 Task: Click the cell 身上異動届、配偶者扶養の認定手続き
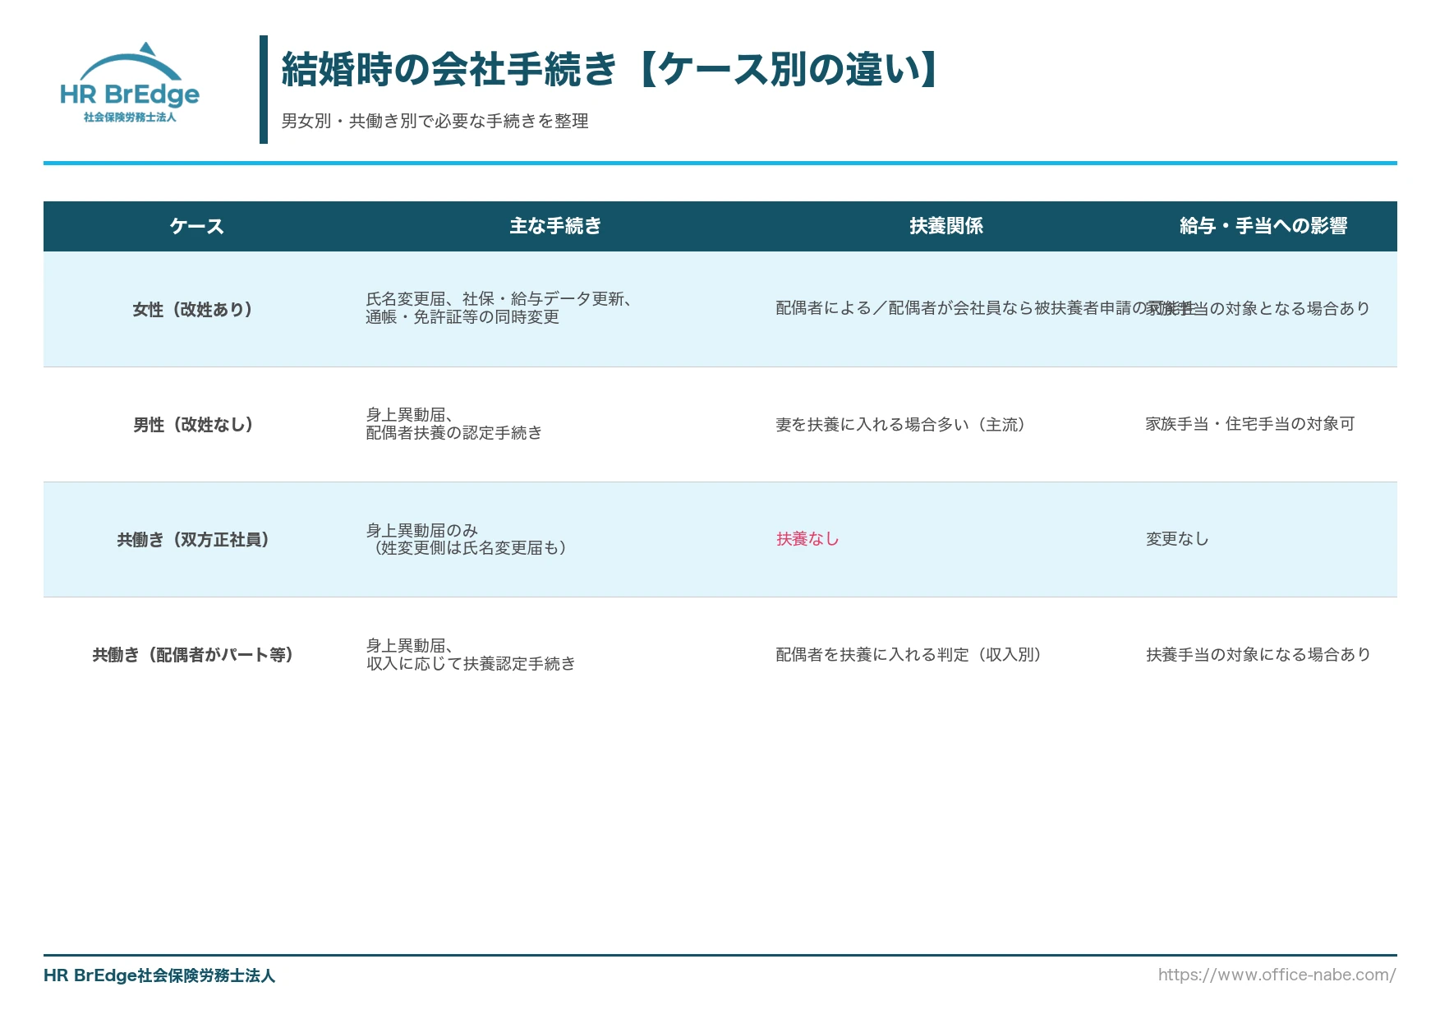[x=454, y=424]
